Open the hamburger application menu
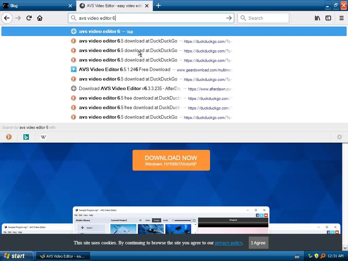348x261 pixels. (341, 18)
